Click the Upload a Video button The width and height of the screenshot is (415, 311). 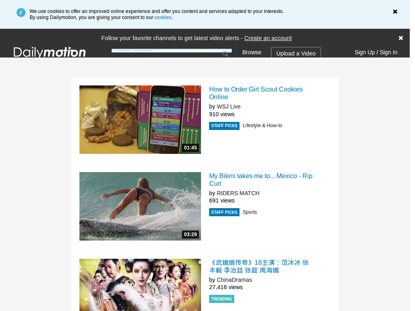tap(296, 53)
